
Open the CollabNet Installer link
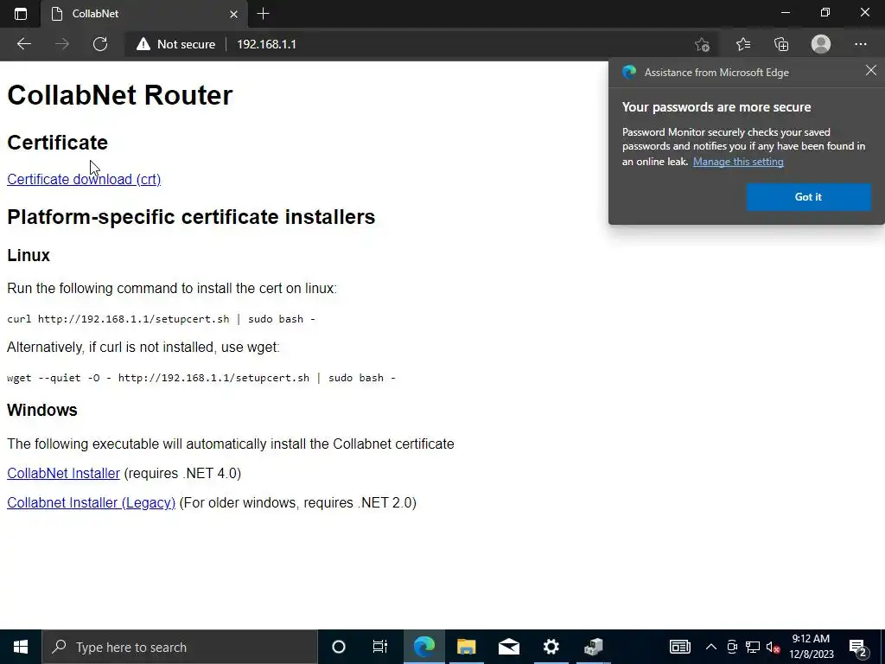[x=63, y=473]
